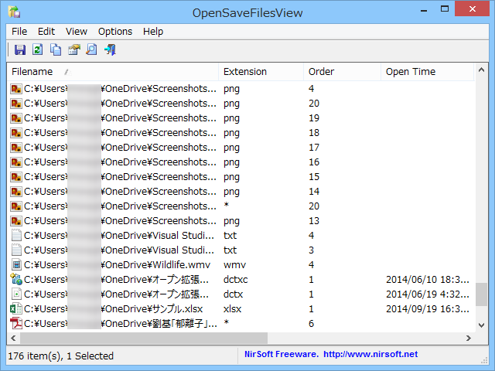Click the vertical scrollbar up arrow
Screen dimensions: 495x371
(x=481, y=70)
